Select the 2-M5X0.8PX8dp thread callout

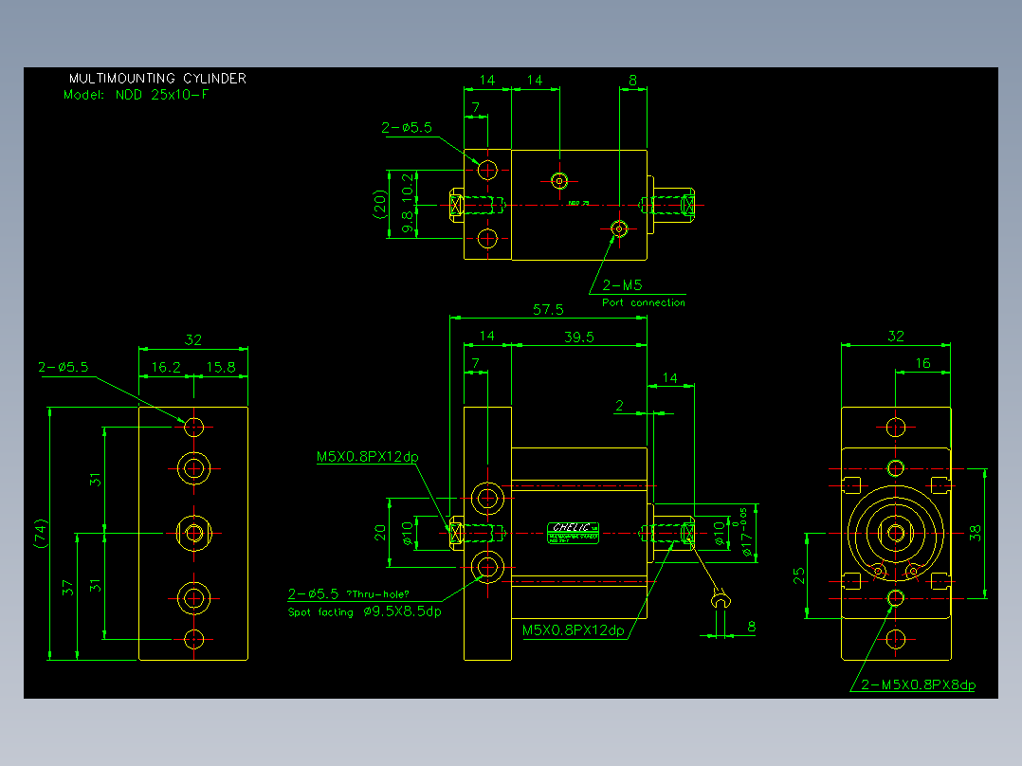918,684
